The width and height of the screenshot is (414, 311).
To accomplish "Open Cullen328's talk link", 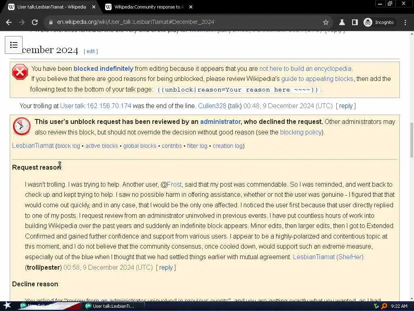I will coord(235,106).
